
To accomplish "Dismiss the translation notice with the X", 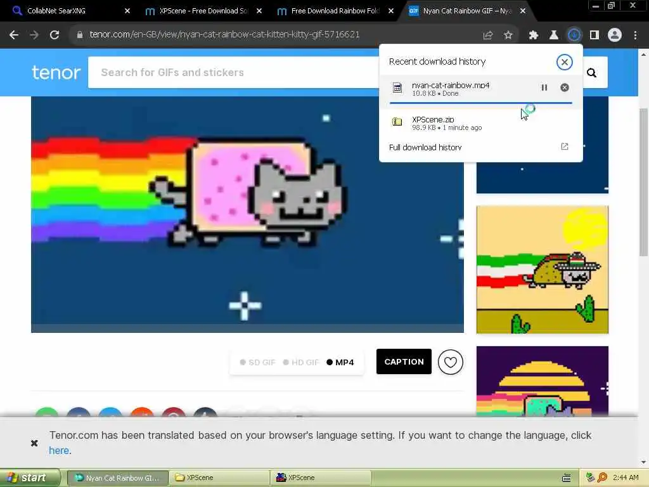I will coord(34,443).
